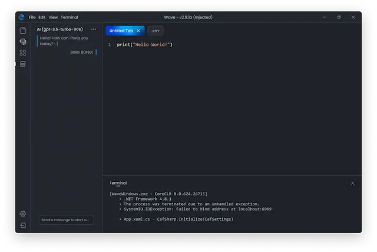Close the Untitled Tab

click(138, 31)
